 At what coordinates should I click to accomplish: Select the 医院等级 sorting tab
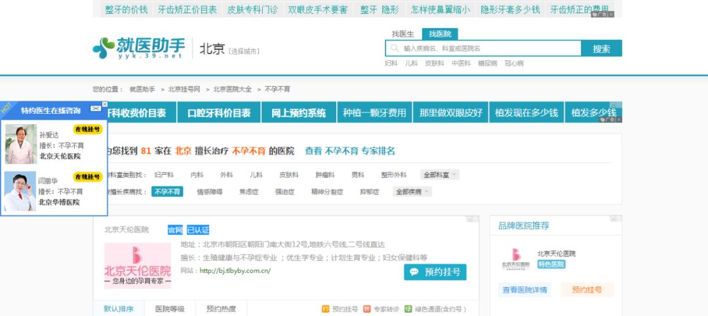[169, 309]
